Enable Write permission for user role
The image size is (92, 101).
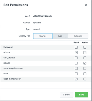pos(85,74)
